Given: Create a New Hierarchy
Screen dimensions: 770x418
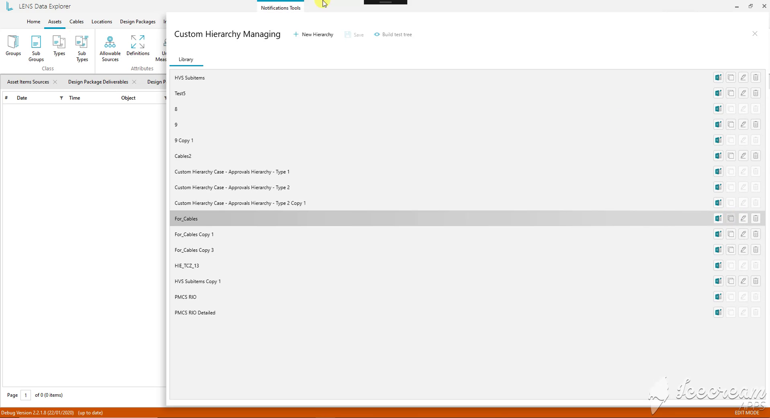Looking at the screenshot, I should point(313,35).
